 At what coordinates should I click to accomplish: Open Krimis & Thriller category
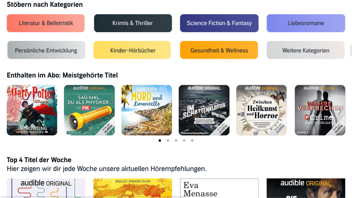pos(133,23)
